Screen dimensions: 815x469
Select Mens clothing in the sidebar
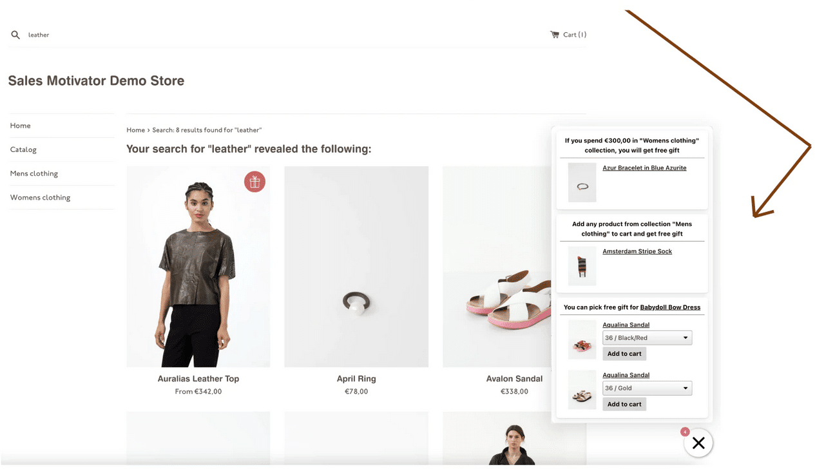click(x=34, y=173)
